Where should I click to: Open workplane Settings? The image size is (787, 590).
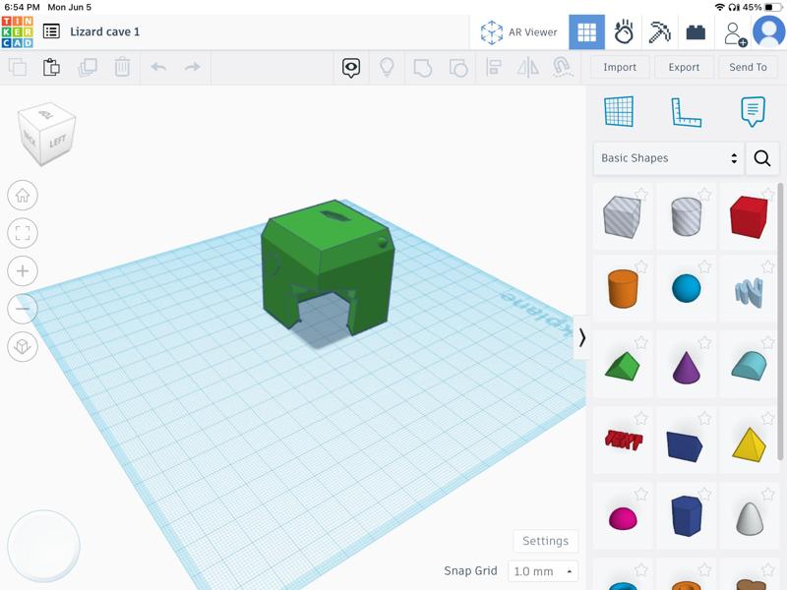(x=546, y=541)
